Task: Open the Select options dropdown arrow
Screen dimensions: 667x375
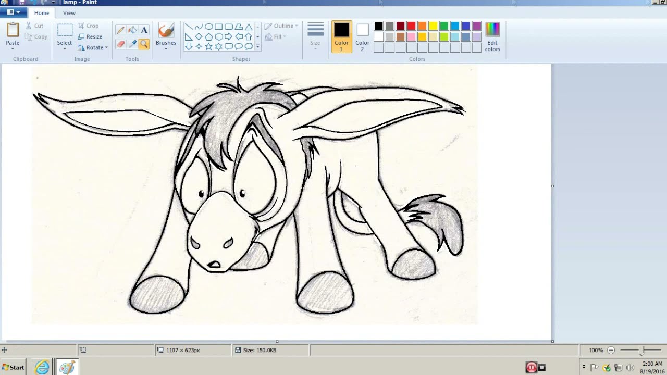Action: click(x=65, y=48)
